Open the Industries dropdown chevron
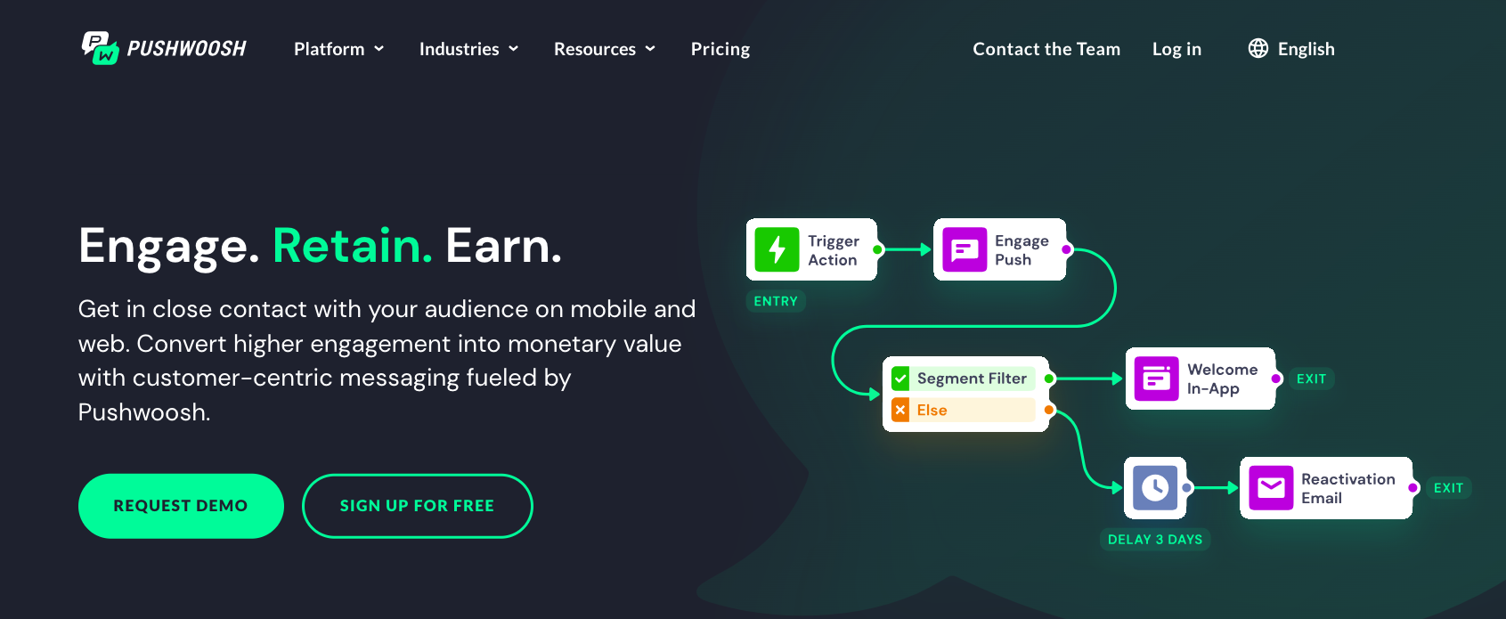 [x=514, y=49]
